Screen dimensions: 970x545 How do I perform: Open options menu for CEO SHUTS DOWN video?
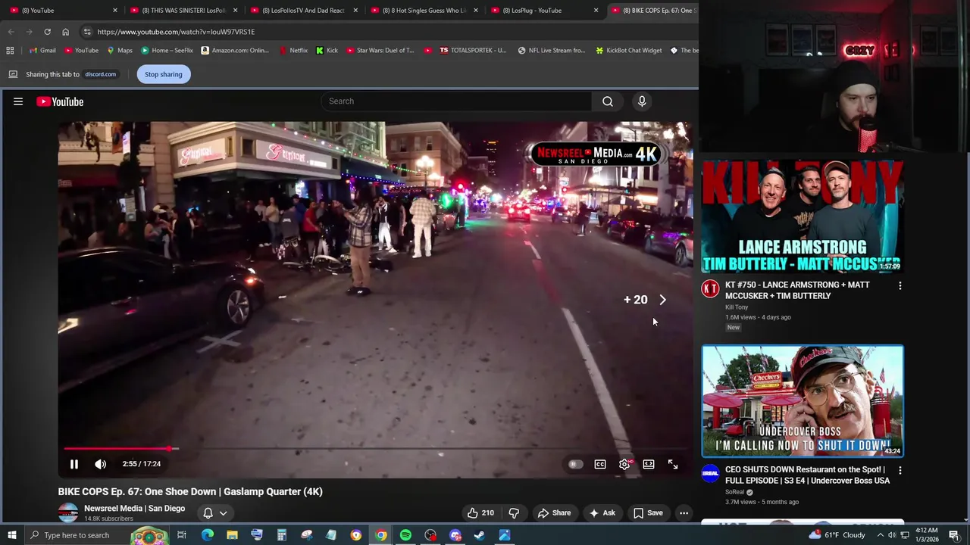pyautogui.click(x=900, y=471)
